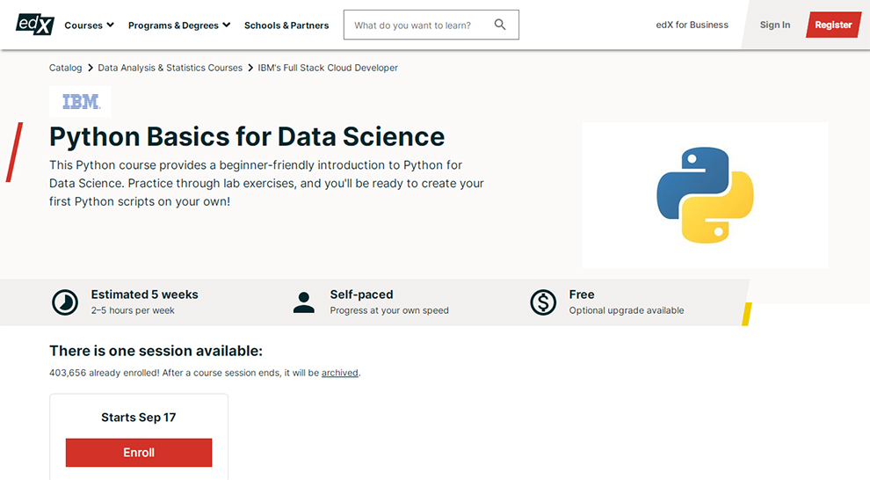Click the 'Python Basics for Data Science' title
The width and height of the screenshot is (870, 480).
coord(247,136)
